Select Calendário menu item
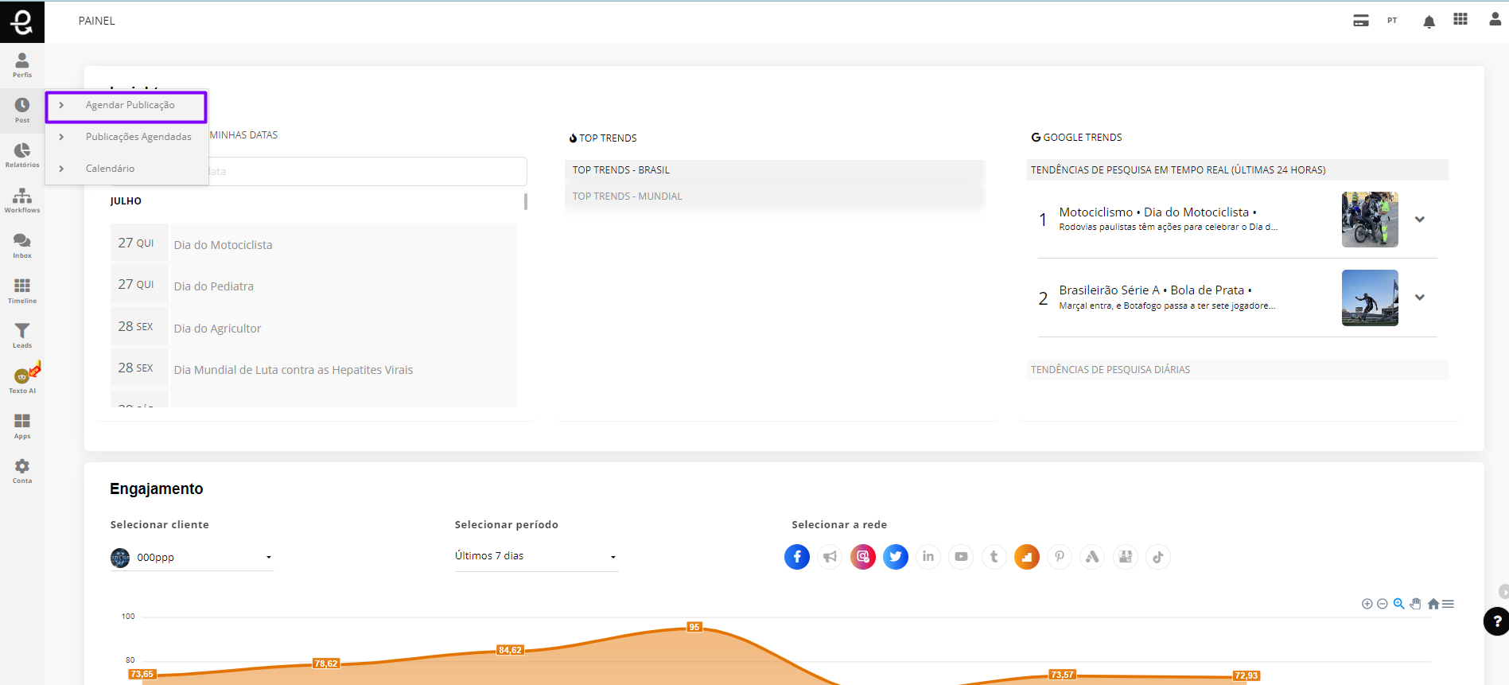The width and height of the screenshot is (1509, 685). coord(126,169)
